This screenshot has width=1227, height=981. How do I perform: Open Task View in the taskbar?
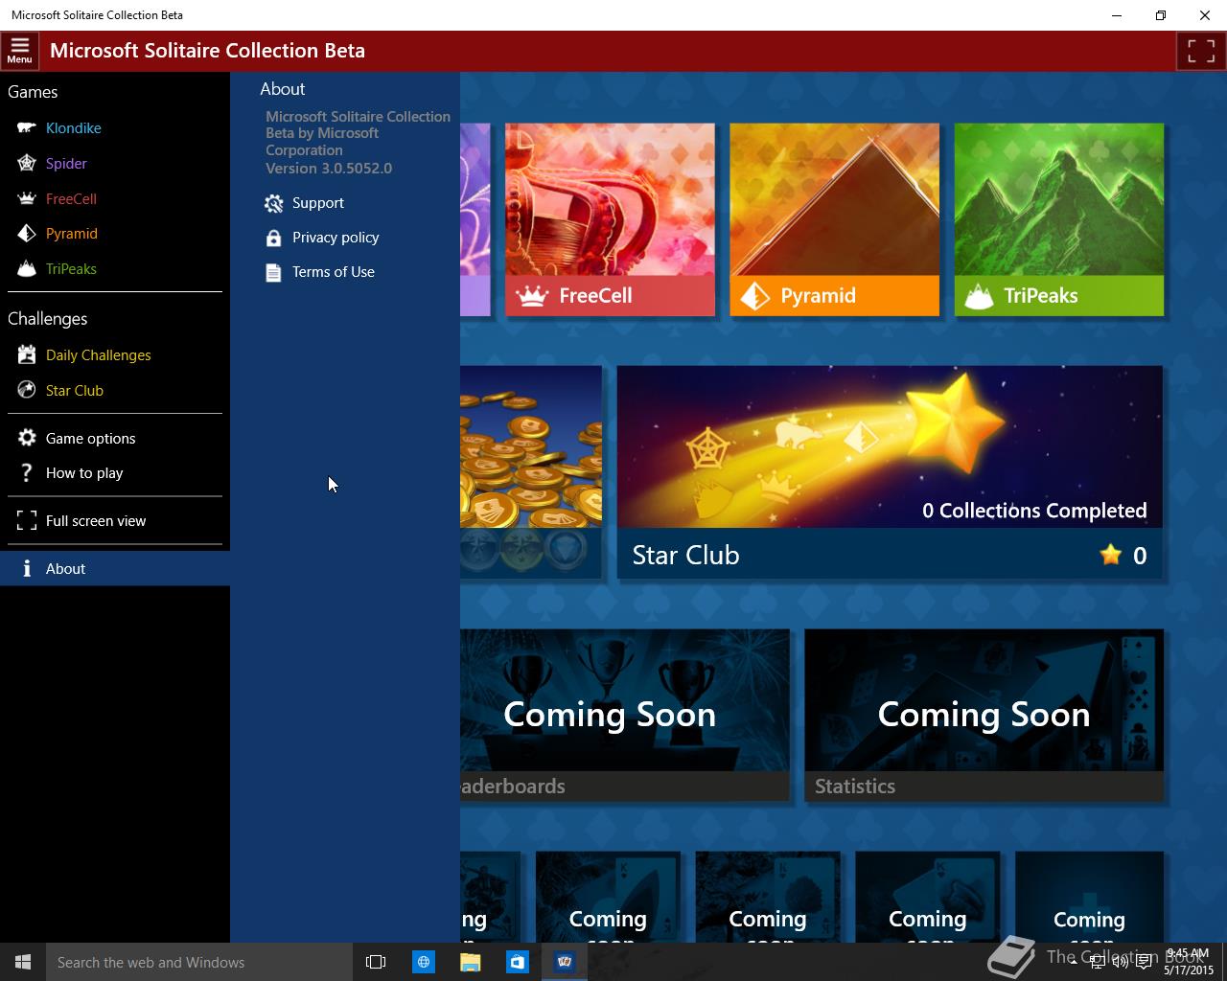coord(376,962)
